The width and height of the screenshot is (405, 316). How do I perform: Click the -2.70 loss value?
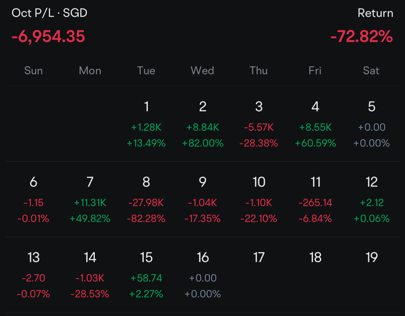tap(34, 278)
